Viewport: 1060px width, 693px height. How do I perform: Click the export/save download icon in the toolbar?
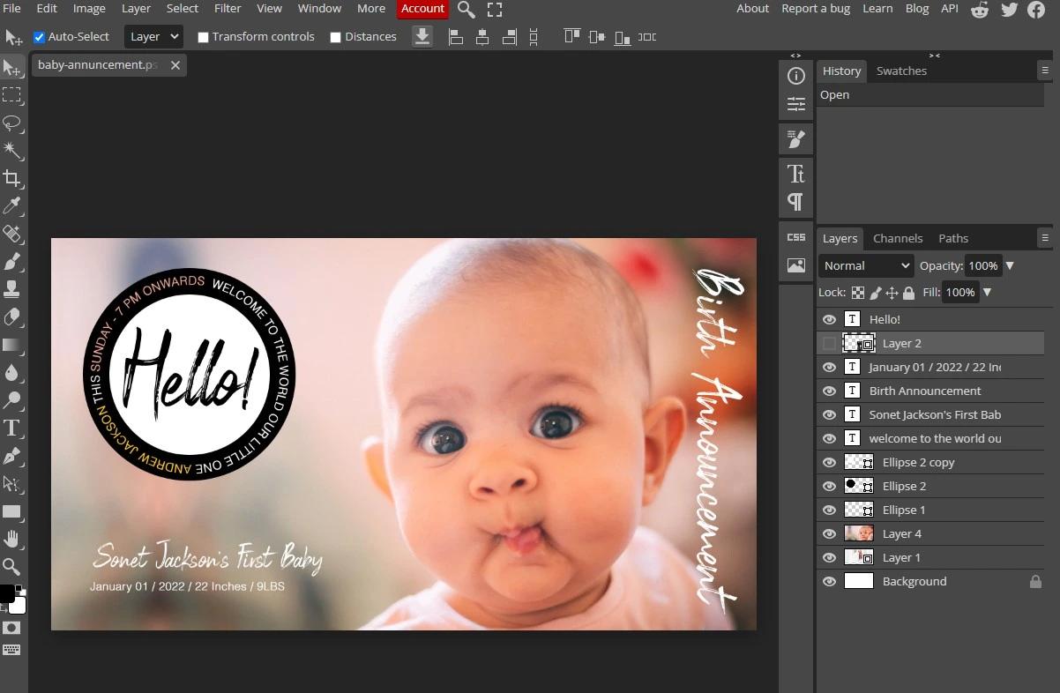[422, 36]
